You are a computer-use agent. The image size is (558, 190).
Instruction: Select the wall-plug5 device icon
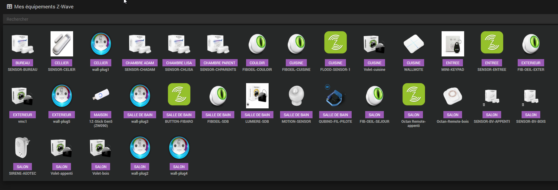click(62, 96)
